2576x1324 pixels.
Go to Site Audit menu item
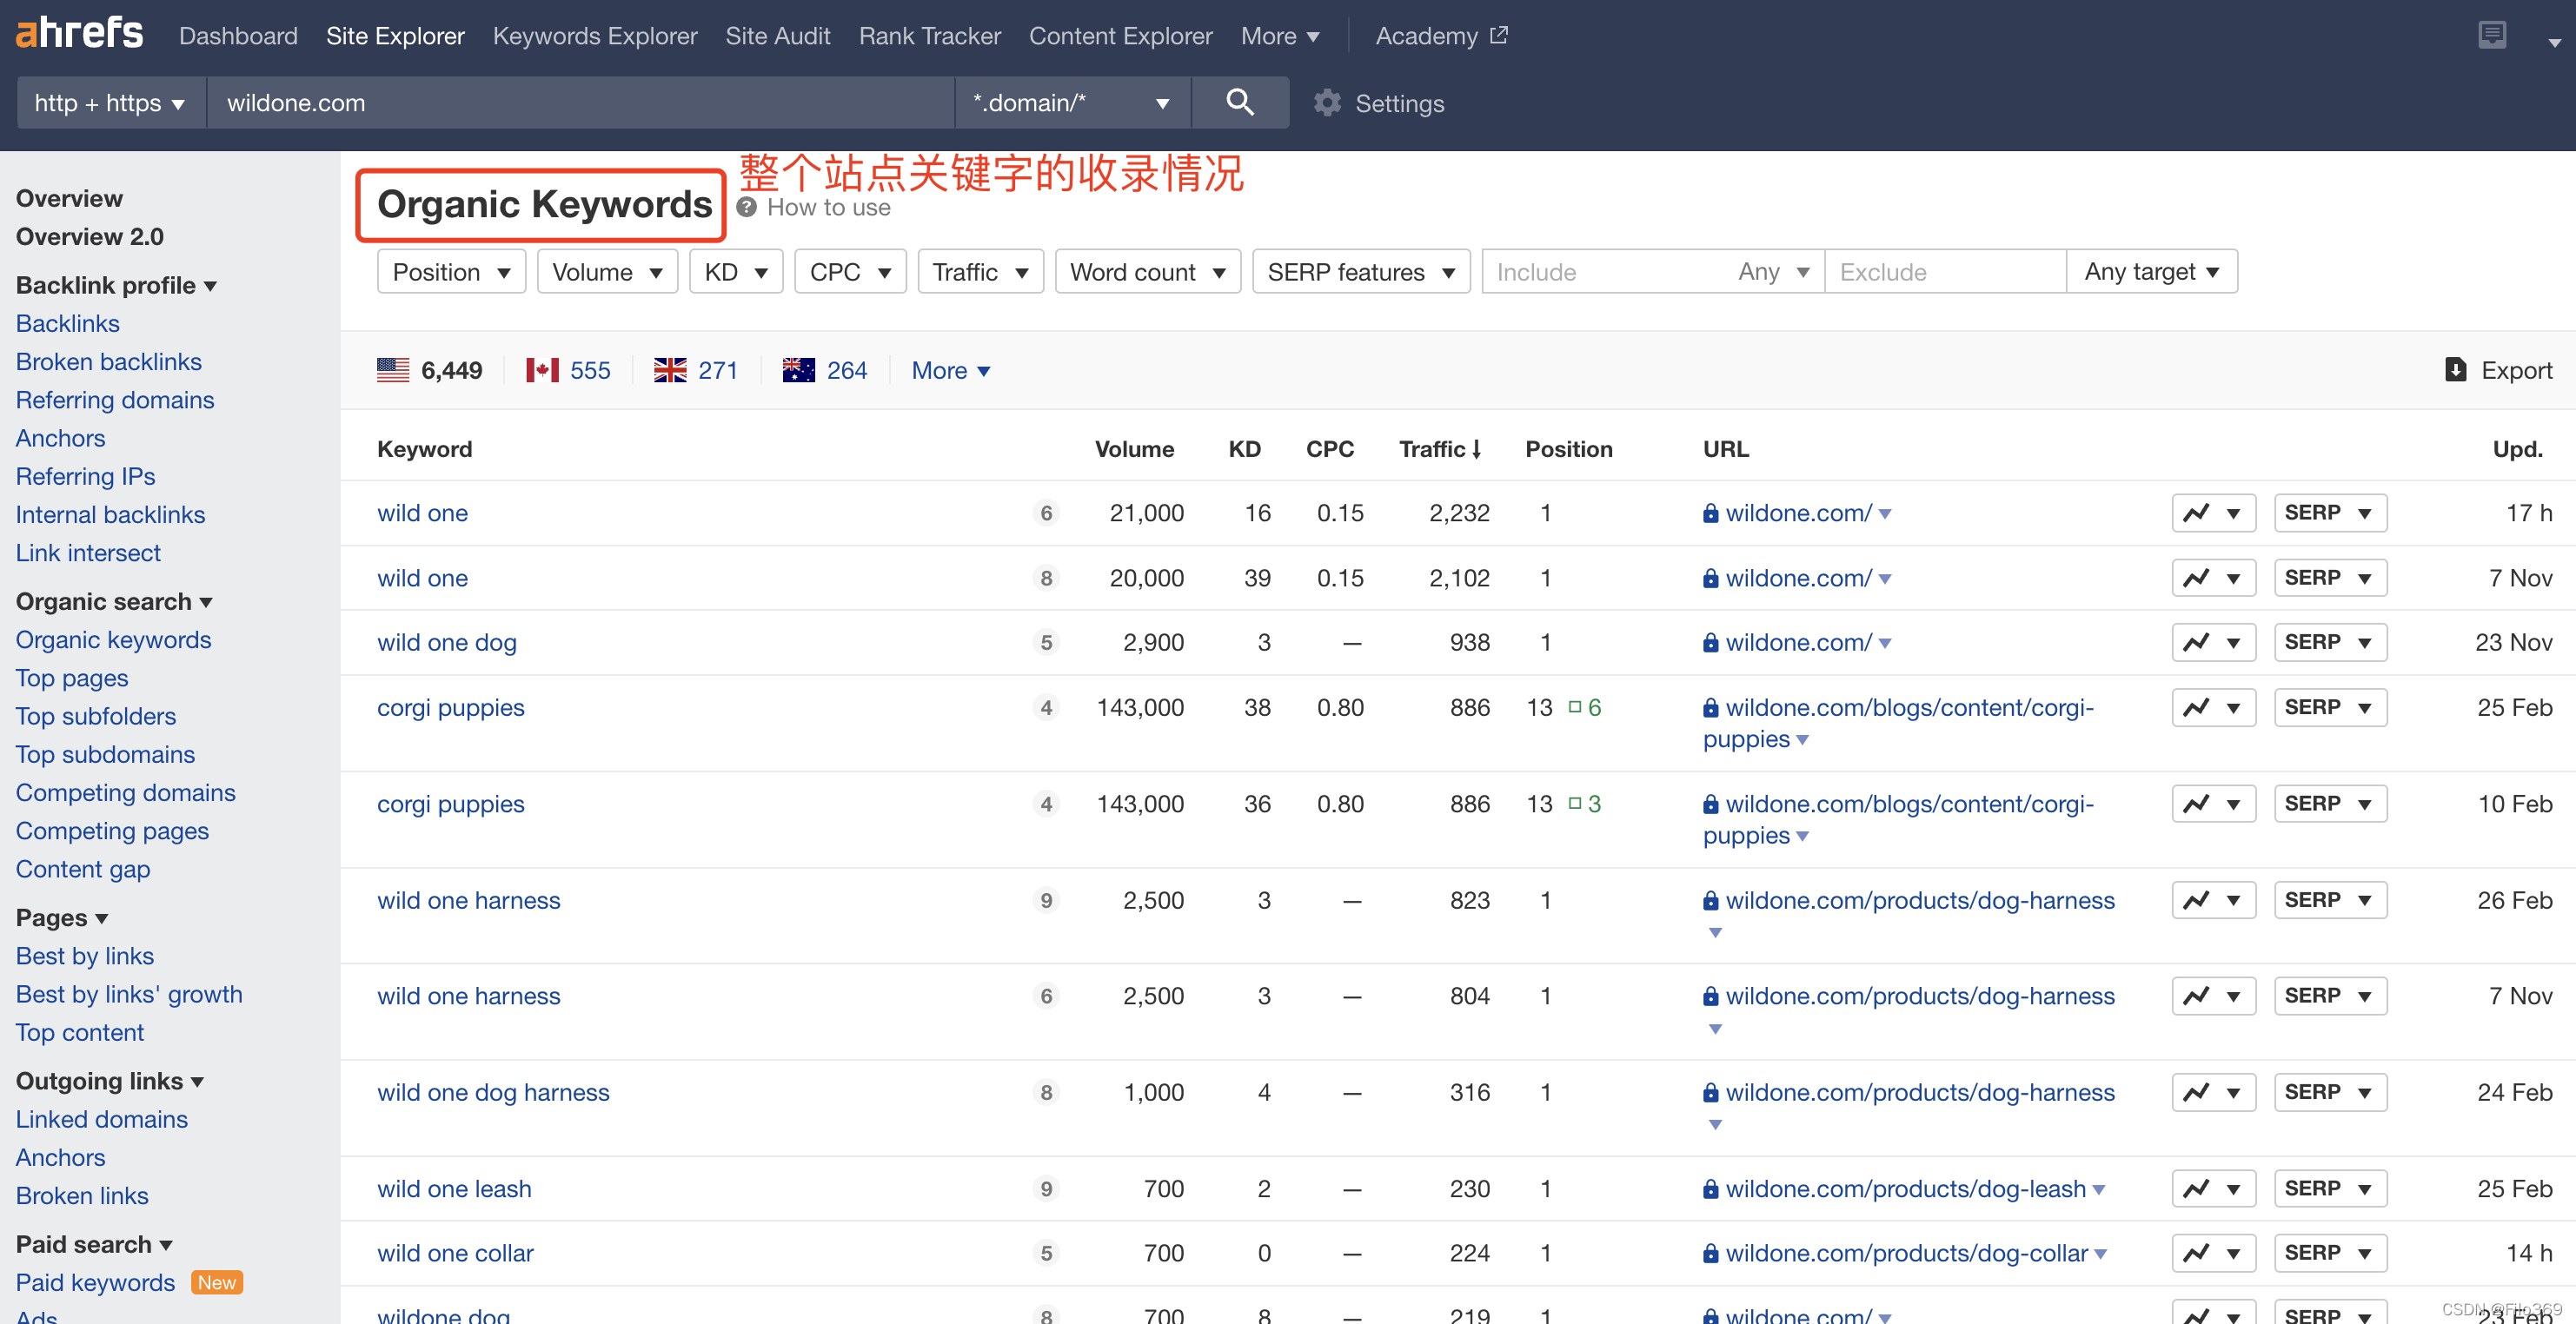pos(777,36)
